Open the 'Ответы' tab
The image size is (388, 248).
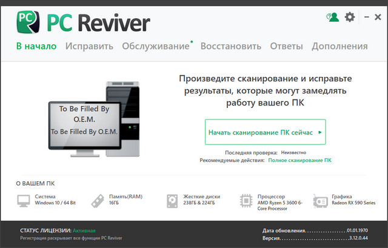coord(287,46)
